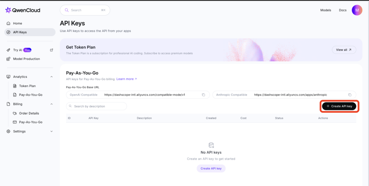The image size is (369, 186).
Task: Click the purple Create API key button
Action: (x=211, y=169)
